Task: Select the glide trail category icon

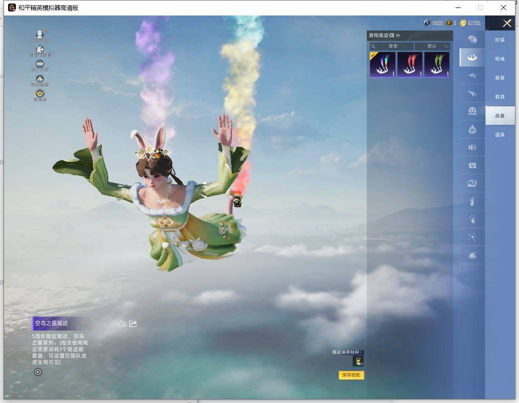Action: [x=472, y=57]
